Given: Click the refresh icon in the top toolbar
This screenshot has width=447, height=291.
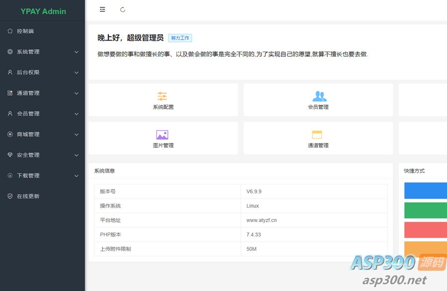Looking at the screenshot, I should [x=122, y=9].
